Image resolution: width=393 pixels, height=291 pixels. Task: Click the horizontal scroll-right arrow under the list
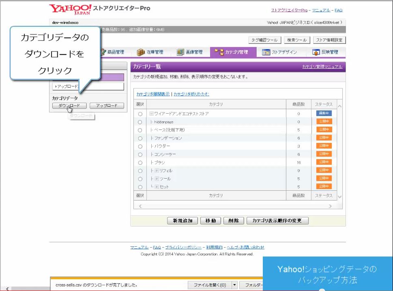coord(331,206)
